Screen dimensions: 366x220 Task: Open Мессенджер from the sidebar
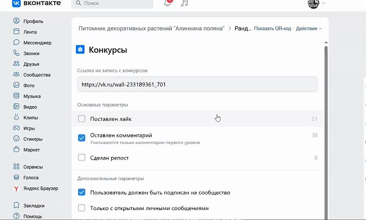37,43
